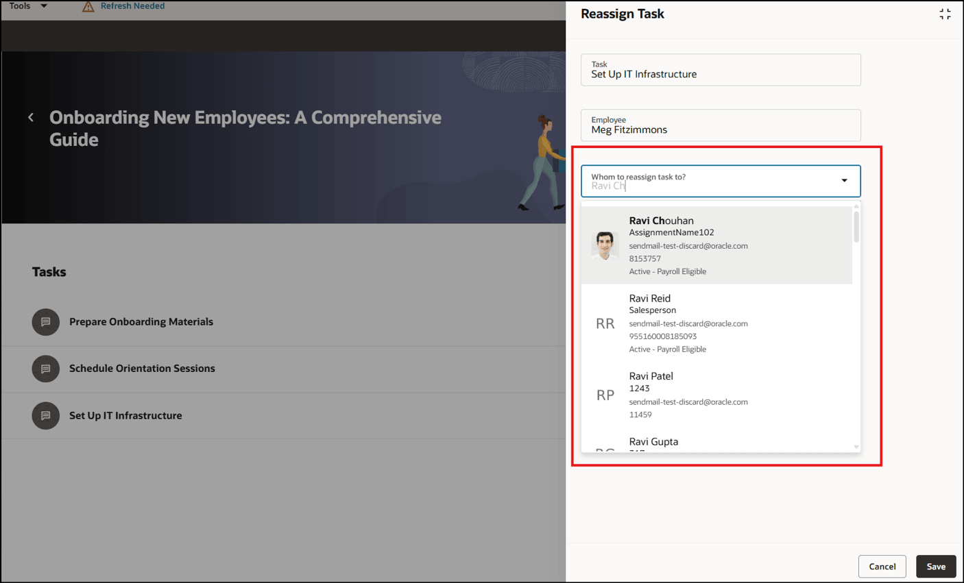Image resolution: width=964 pixels, height=583 pixels.
Task: Select Ravi Chouhan from the suggestions
Action: point(716,245)
